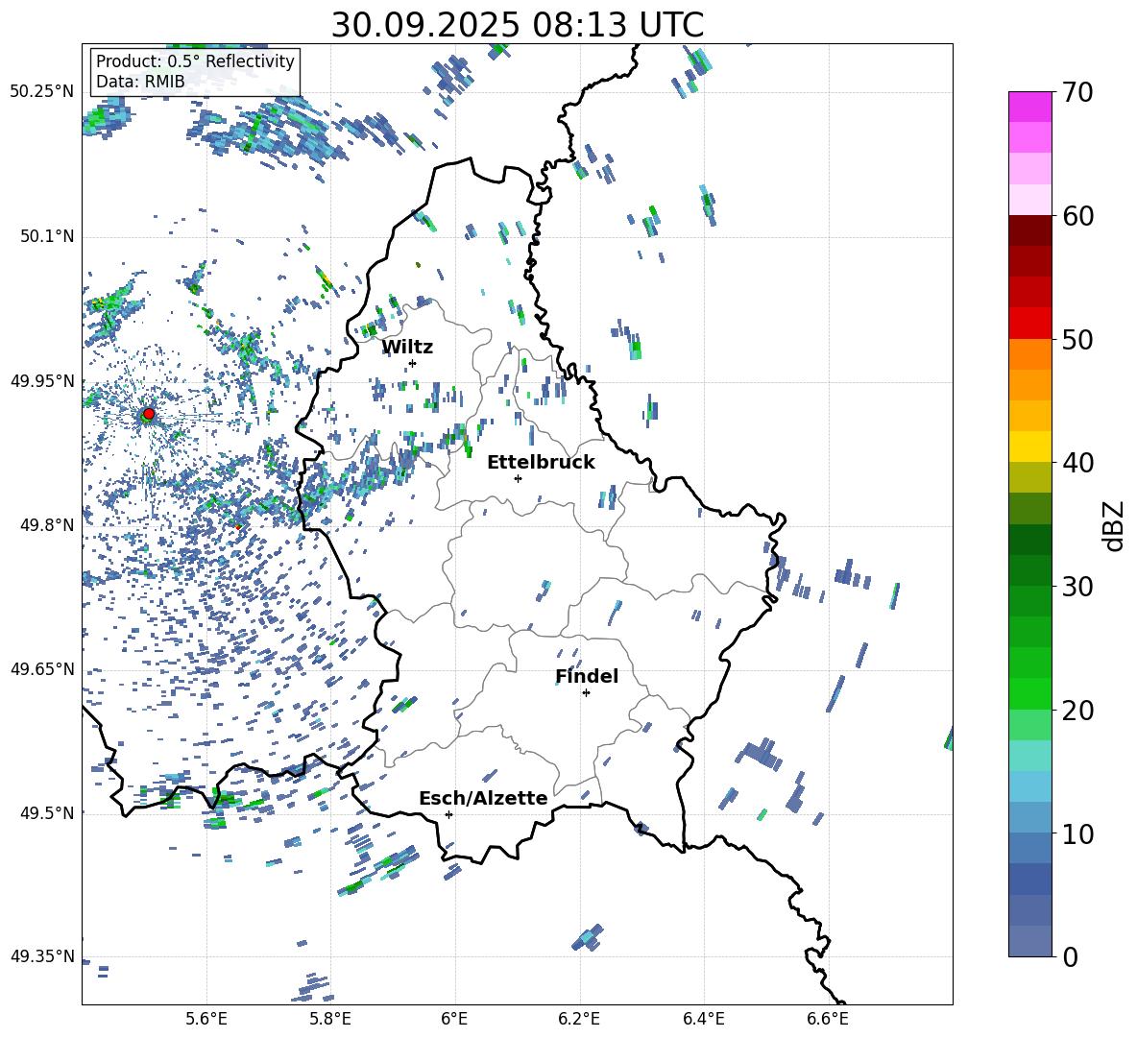
Task: Click the Ettelbruck station cross marker
Action: point(518,478)
